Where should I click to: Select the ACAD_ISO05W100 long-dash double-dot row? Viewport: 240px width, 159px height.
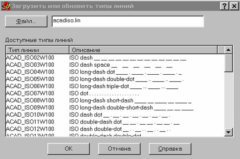(x=115, y=79)
